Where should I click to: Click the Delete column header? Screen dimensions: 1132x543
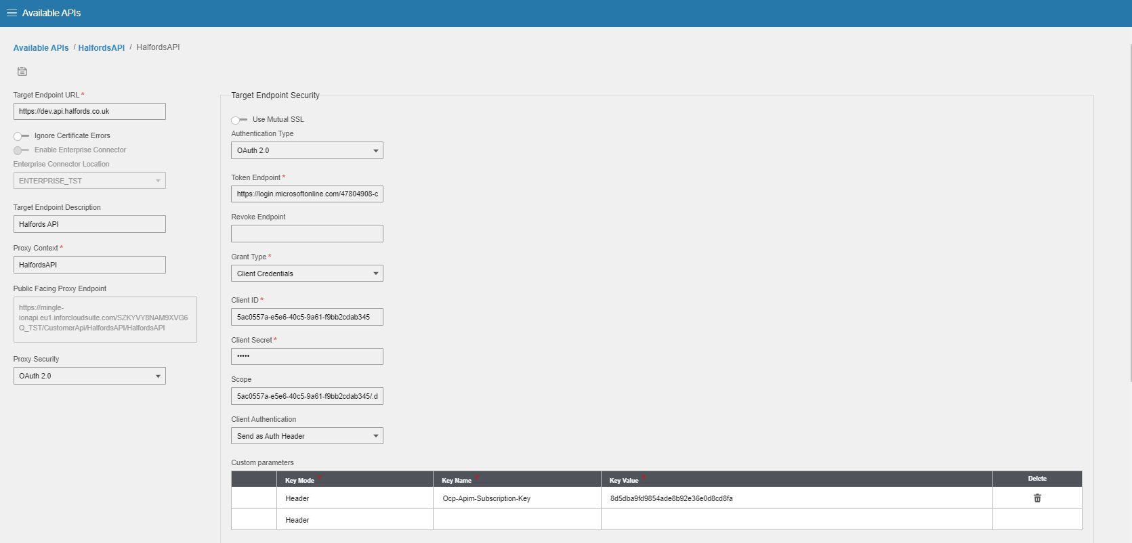pyautogui.click(x=1037, y=479)
